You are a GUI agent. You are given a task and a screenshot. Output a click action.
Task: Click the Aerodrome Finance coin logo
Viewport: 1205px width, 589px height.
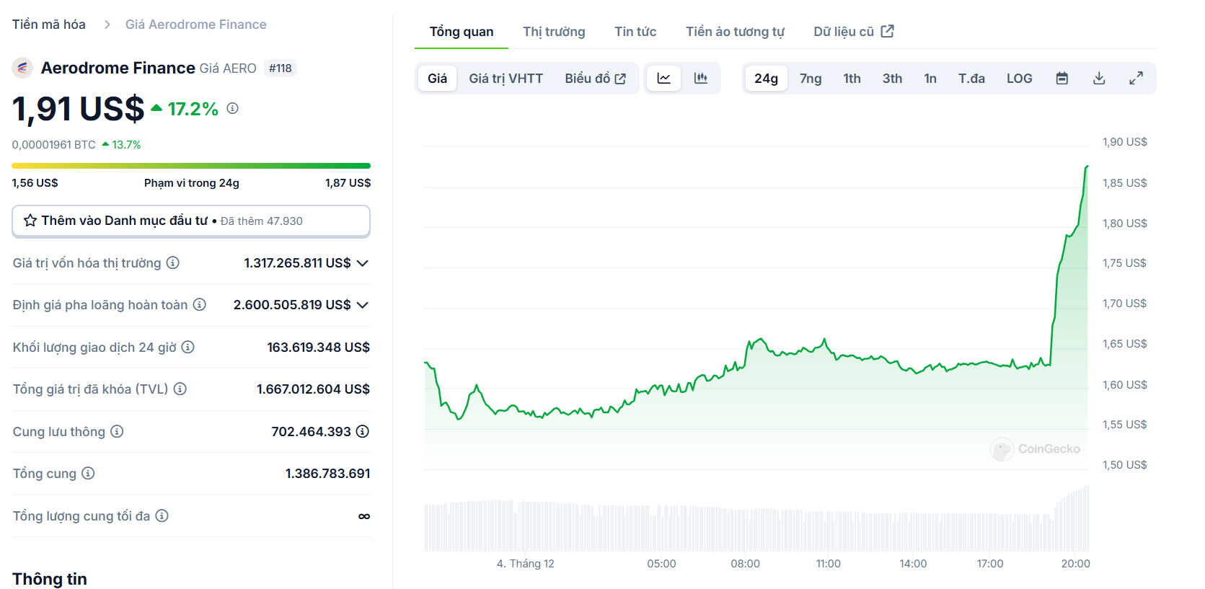(22, 68)
